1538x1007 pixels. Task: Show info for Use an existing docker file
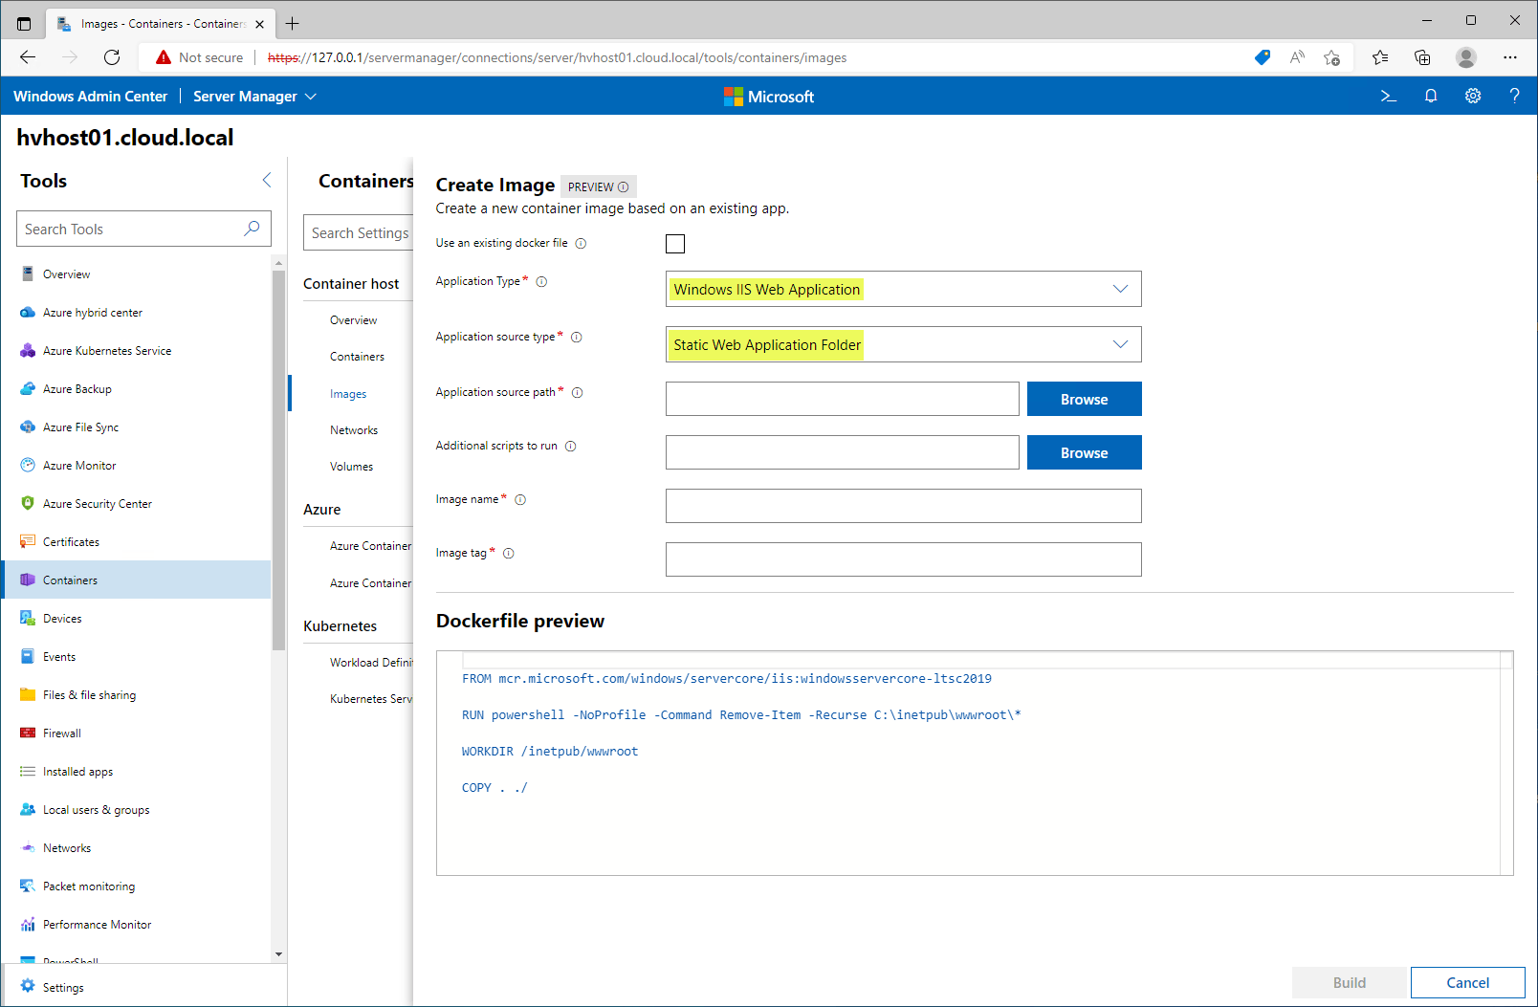581,243
